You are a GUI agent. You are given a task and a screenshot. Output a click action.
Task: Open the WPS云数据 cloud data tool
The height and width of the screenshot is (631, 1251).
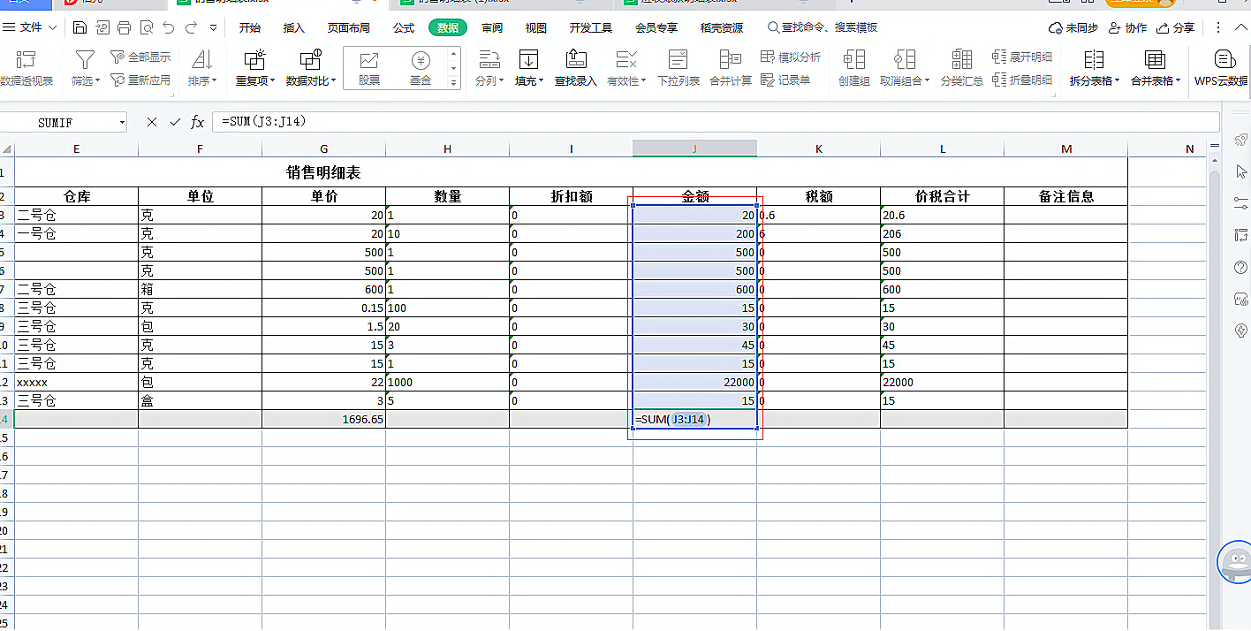pos(1224,69)
